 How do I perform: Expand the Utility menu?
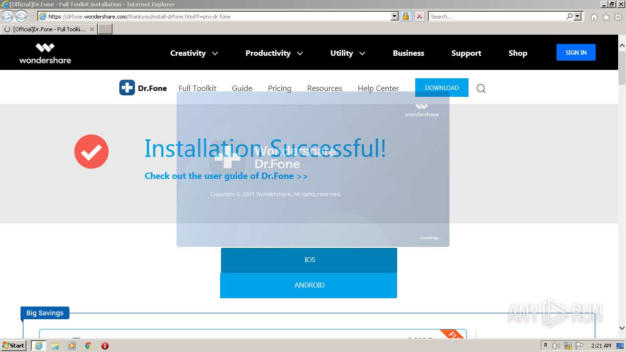348,53
